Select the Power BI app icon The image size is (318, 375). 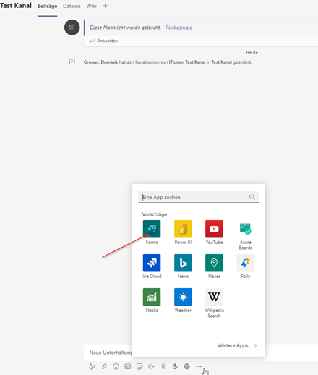[x=183, y=229]
